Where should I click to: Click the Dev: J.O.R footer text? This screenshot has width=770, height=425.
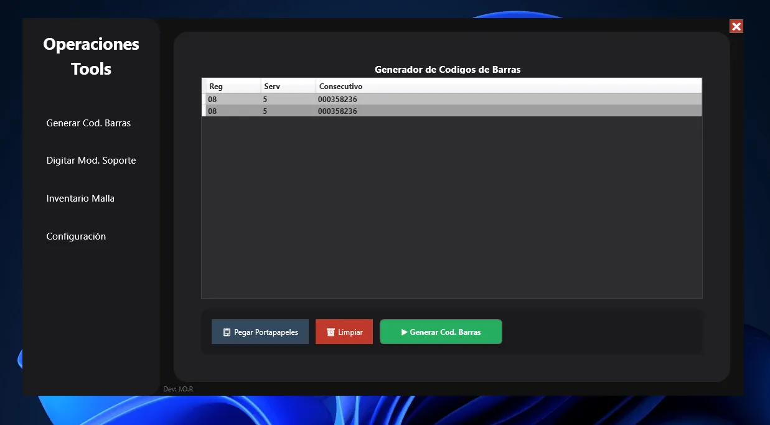click(178, 389)
